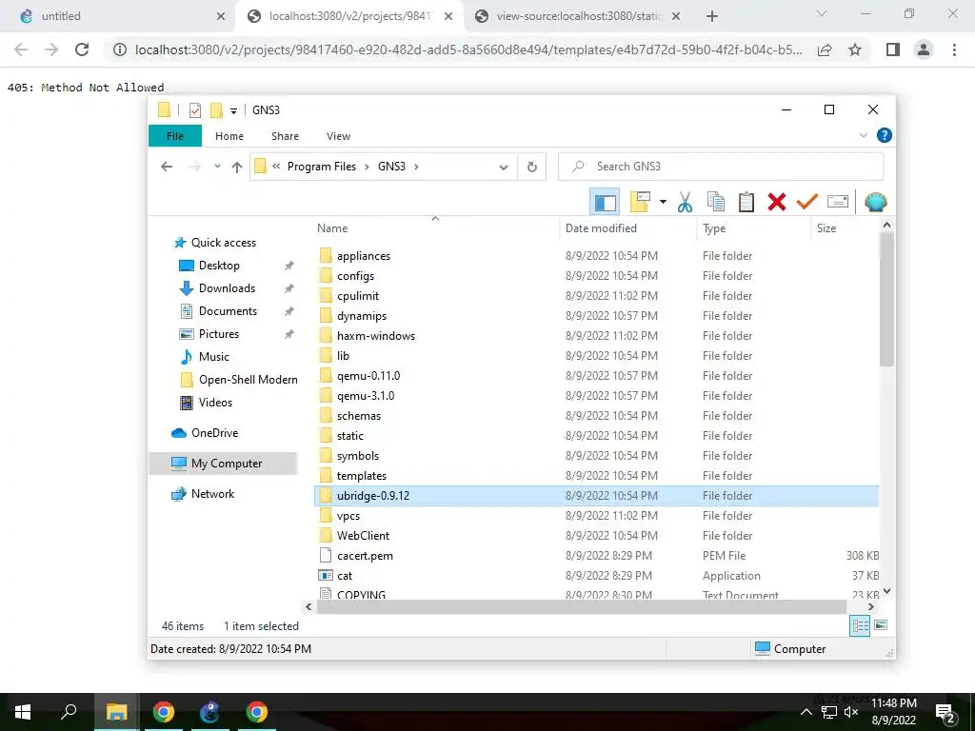Toggle the navigation pane toolbar button
Image resolution: width=975 pixels, height=731 pixels.
tap(605, 202)
